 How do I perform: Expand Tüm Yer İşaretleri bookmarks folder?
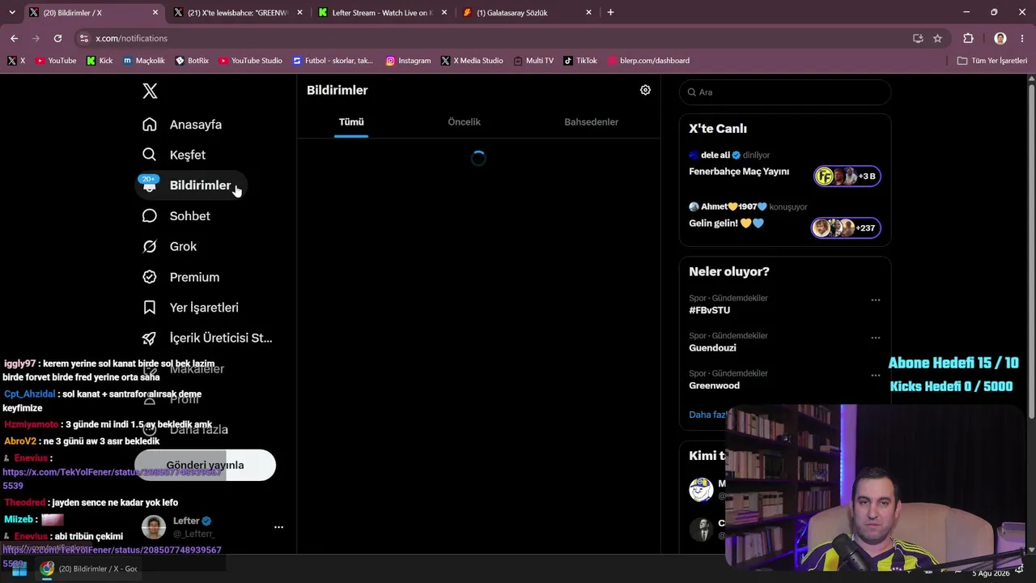point(991,61)
